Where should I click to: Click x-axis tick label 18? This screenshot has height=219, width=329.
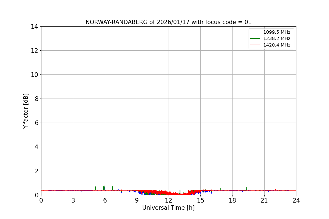point(232,200)
